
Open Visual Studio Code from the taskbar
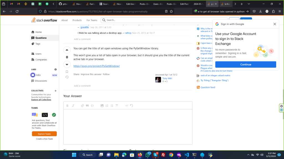point(187,155)
